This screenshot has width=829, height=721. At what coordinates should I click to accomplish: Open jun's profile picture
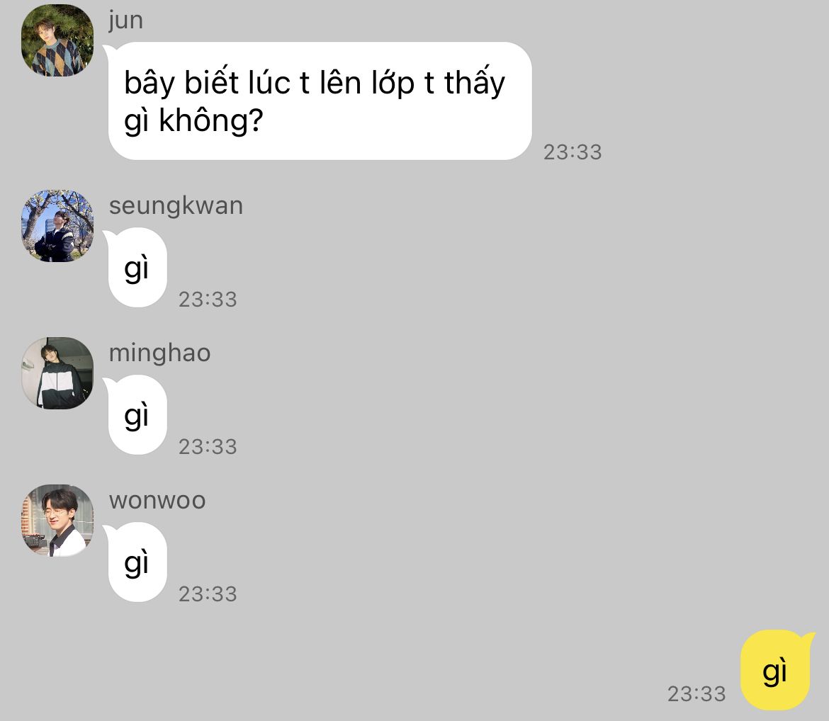pyautogui.click(x=57, y=40)
